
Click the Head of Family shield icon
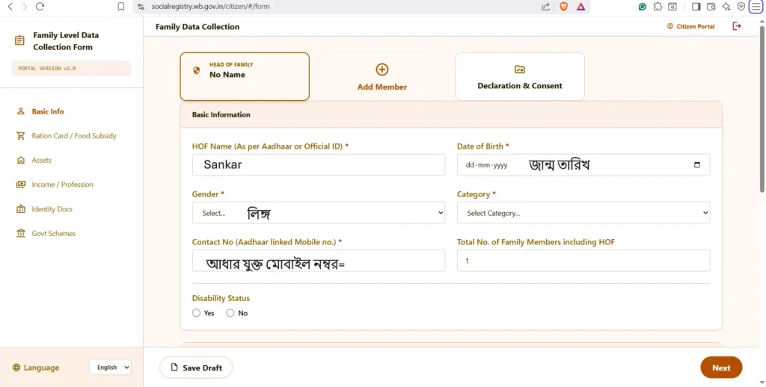pos(197,70)
